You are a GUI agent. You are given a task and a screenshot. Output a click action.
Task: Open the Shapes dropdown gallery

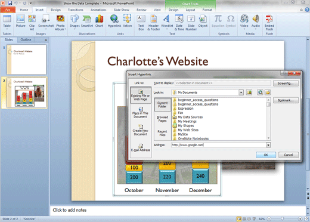(75, 22)
